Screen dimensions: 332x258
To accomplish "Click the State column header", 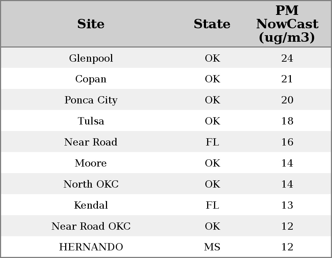I will pos(212,24).
